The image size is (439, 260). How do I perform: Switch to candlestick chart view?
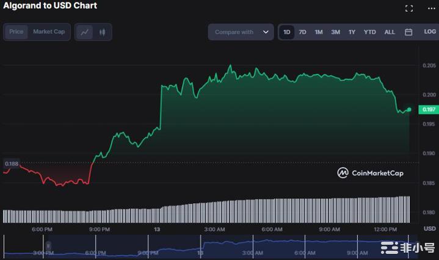102,32
